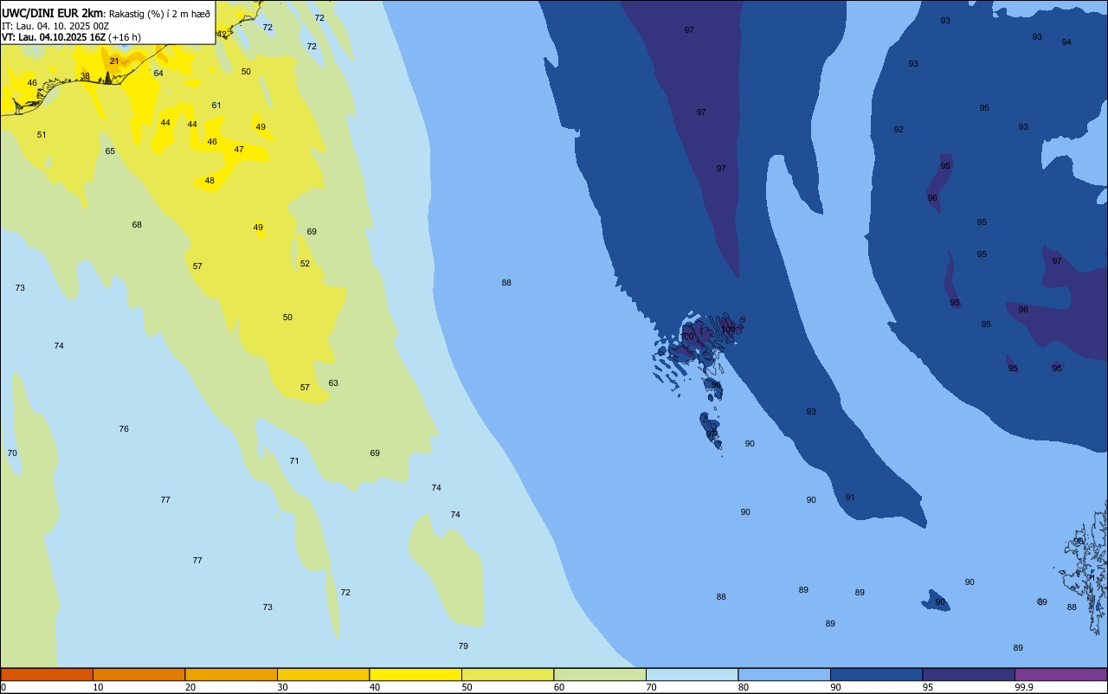The image size is (1108, 694).
Task: Click the humidity value 52 on the map
Action: click(305, 264)
